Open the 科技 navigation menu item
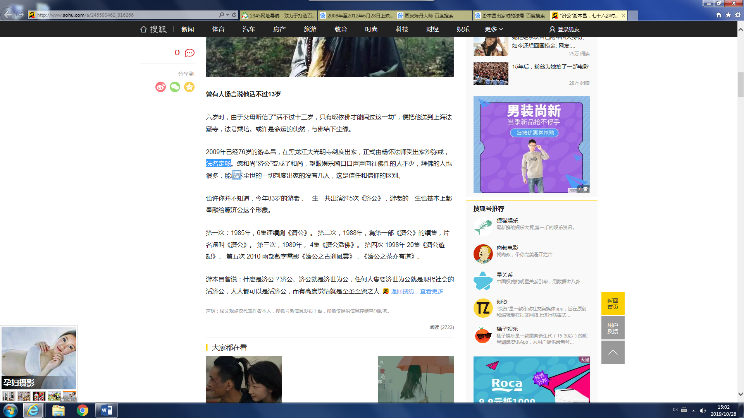This screenshot has height=418, width=744. (402, 29)
